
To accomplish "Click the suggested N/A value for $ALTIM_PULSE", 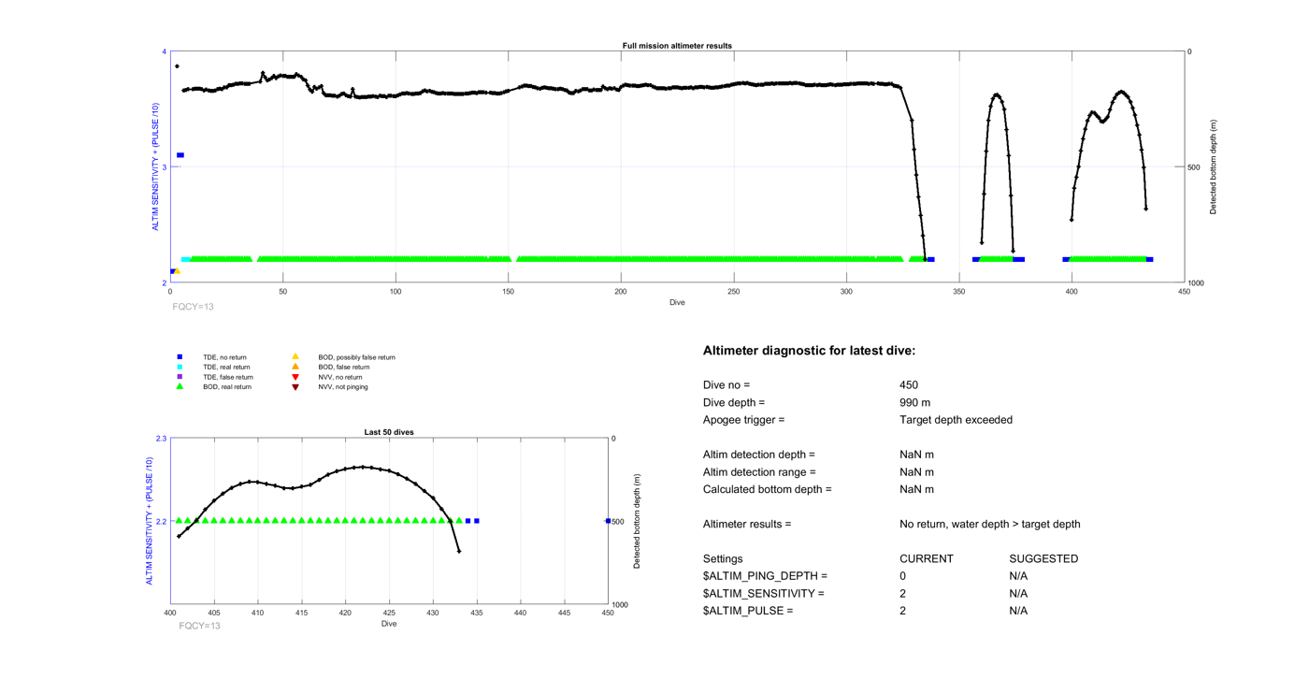I will pos(1018,611).
